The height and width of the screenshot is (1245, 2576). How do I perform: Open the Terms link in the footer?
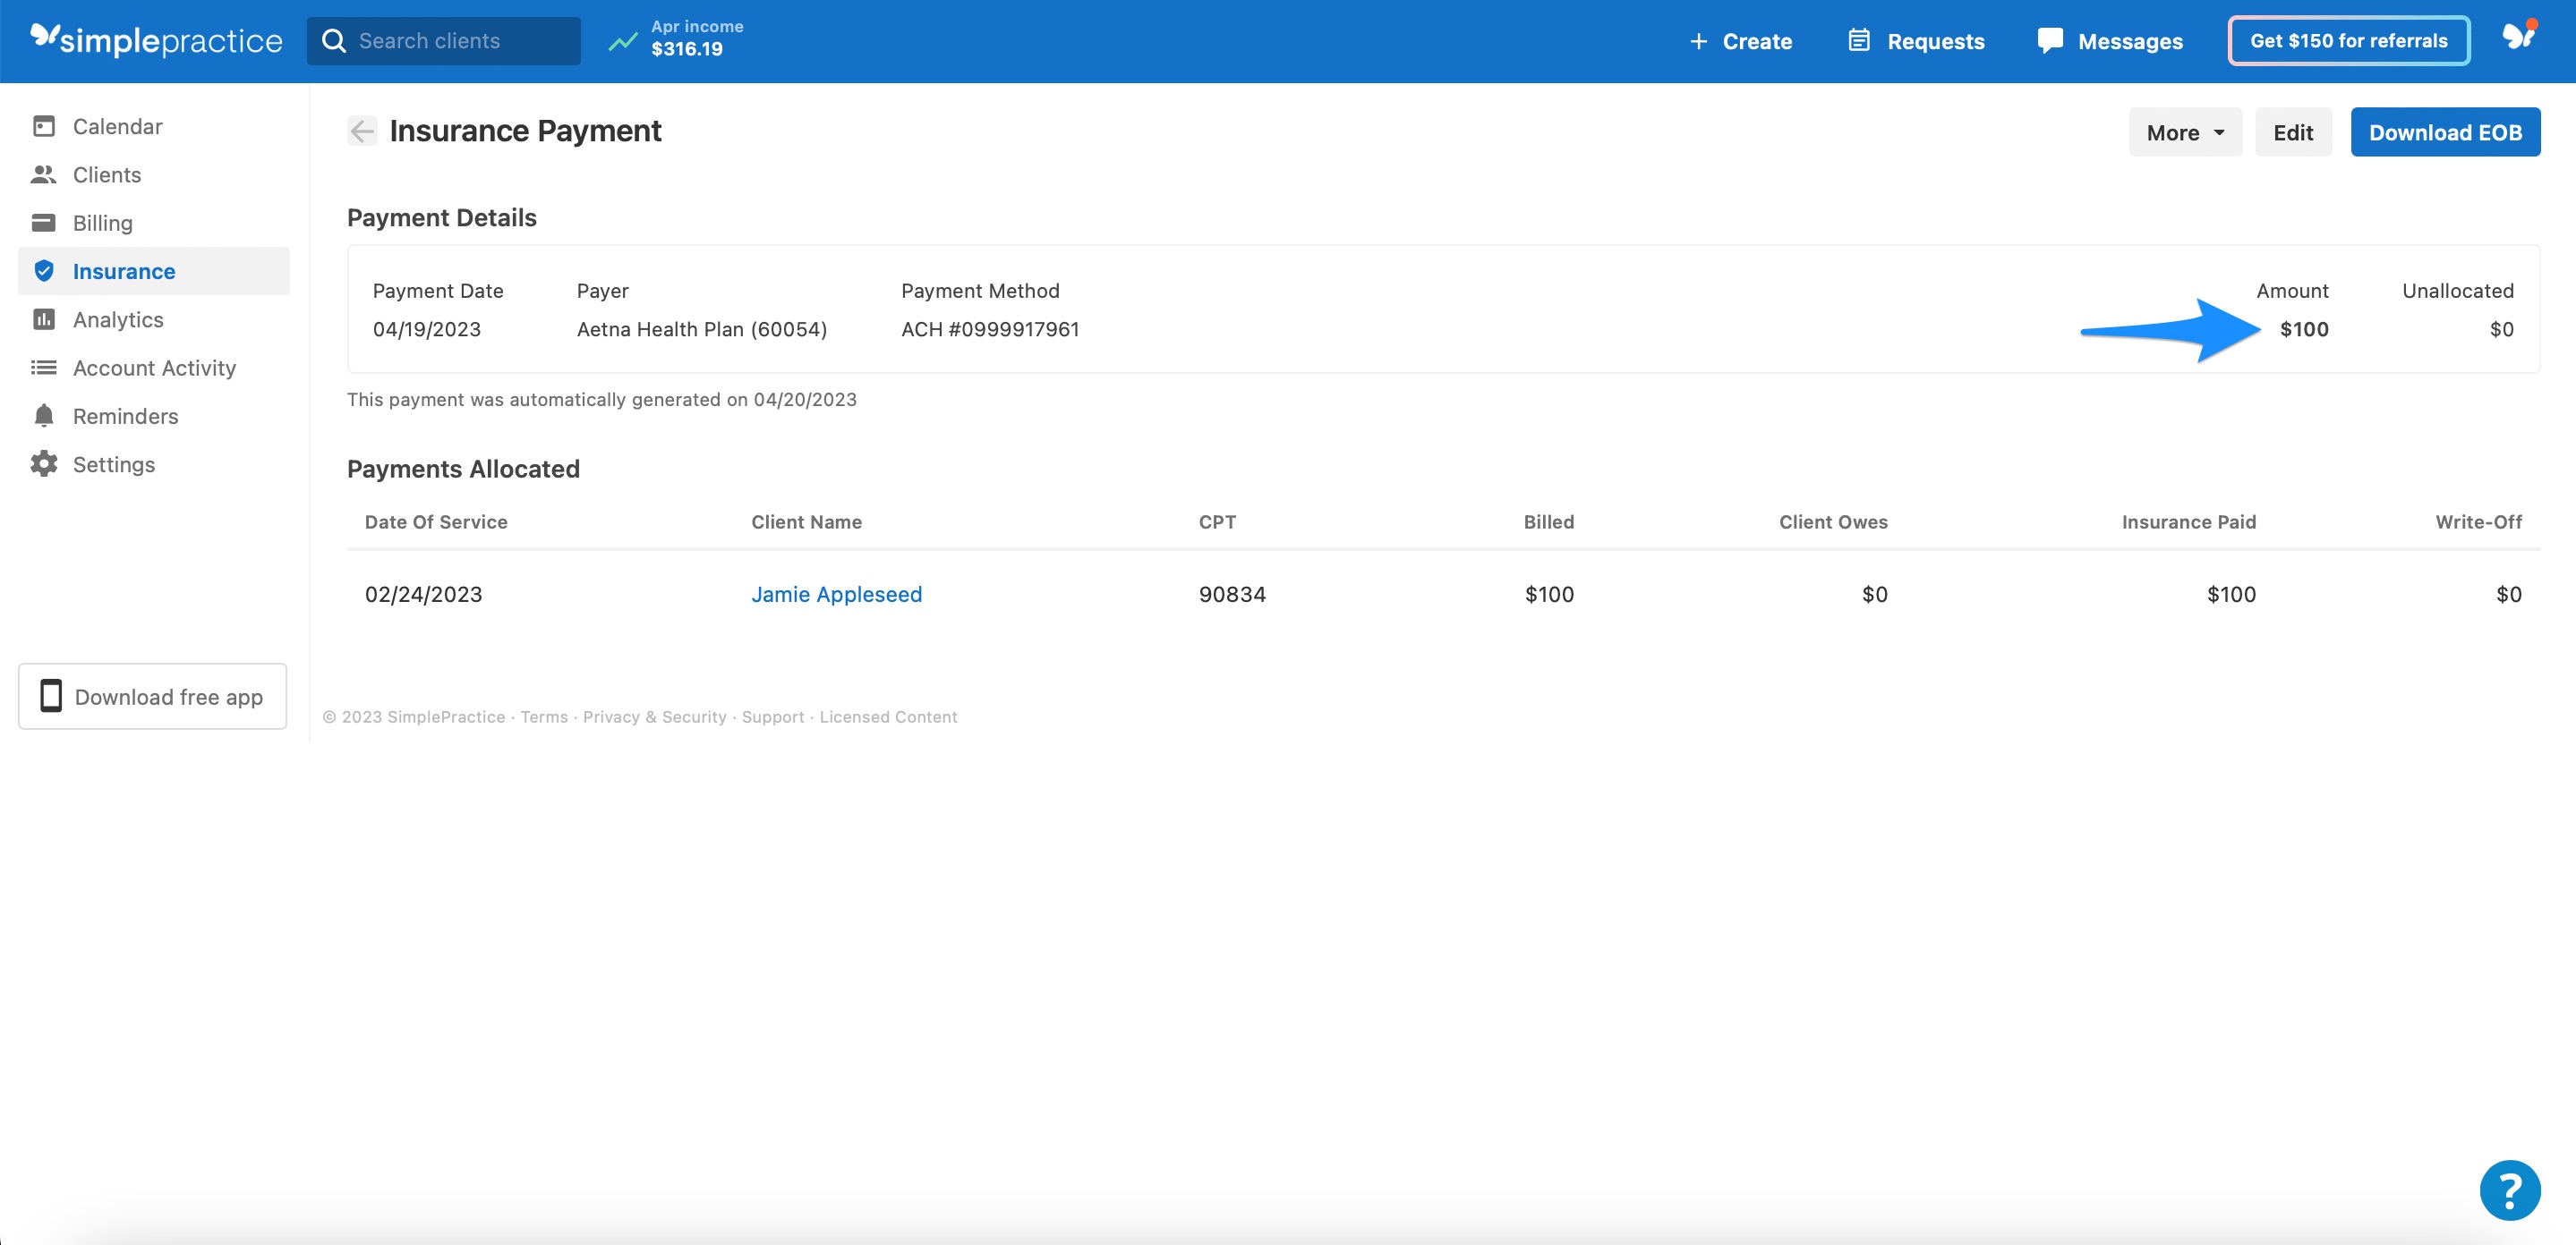pyautogui.click(x=543, y=716)
